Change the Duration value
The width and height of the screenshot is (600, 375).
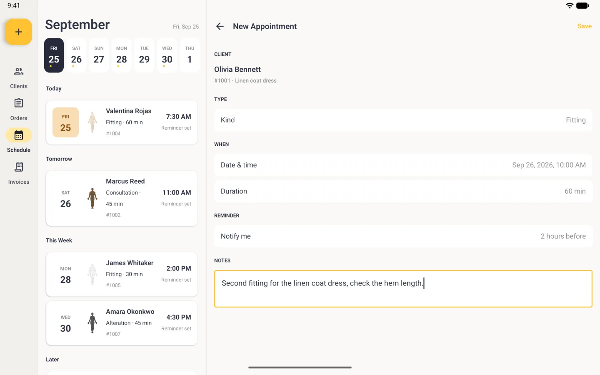tap(403, 191)
